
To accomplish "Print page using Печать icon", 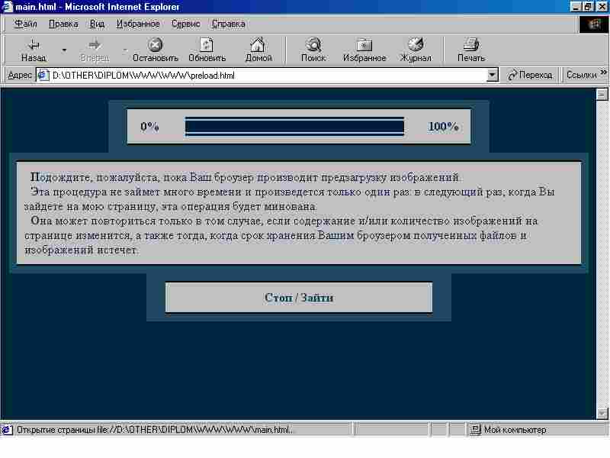I will (470, 45).
